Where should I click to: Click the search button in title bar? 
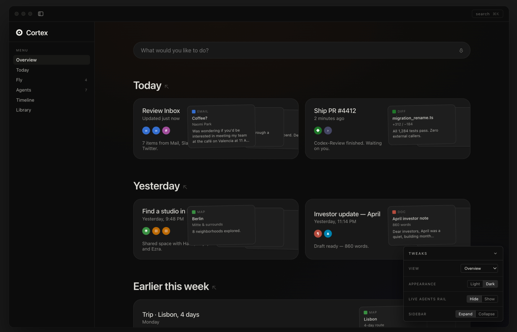click(x=487, y=14)
